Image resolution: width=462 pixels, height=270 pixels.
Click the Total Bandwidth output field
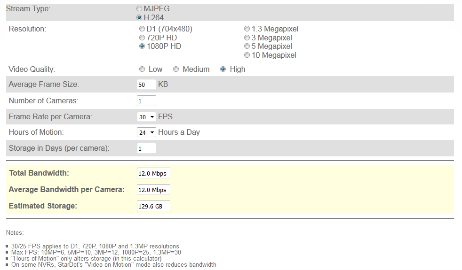point(153,173)
